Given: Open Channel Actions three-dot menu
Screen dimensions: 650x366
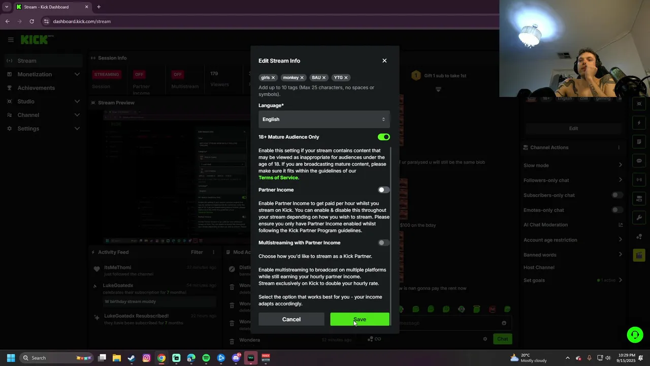Looking at the screenshot, I should (x=619, y=147).
